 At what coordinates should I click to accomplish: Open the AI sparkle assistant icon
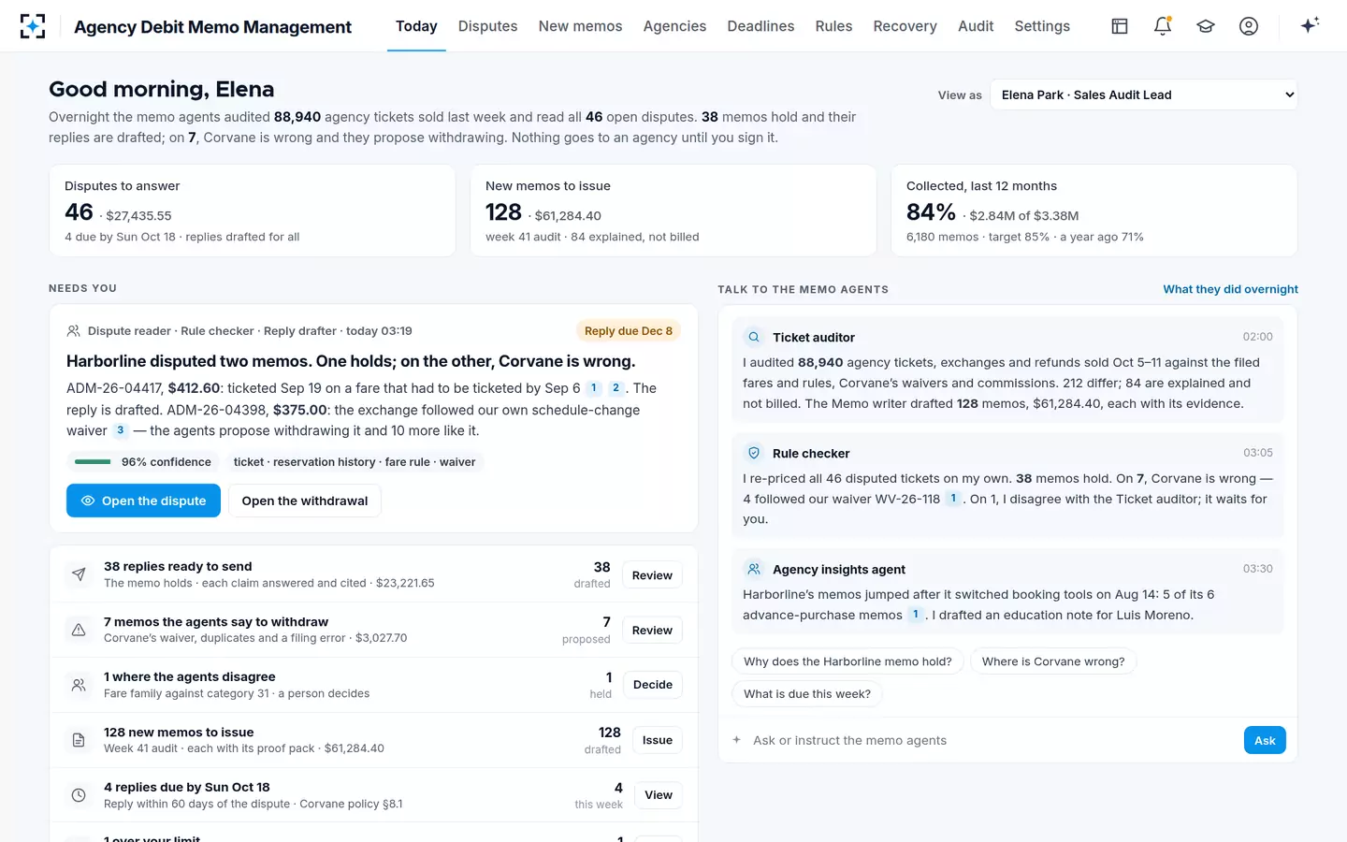pos(1310,25)
